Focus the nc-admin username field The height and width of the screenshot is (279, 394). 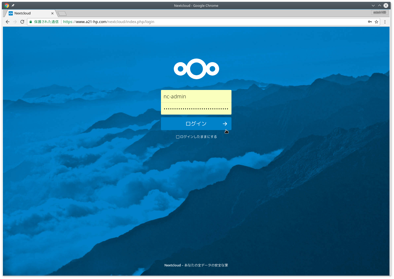tap(196, 96)
